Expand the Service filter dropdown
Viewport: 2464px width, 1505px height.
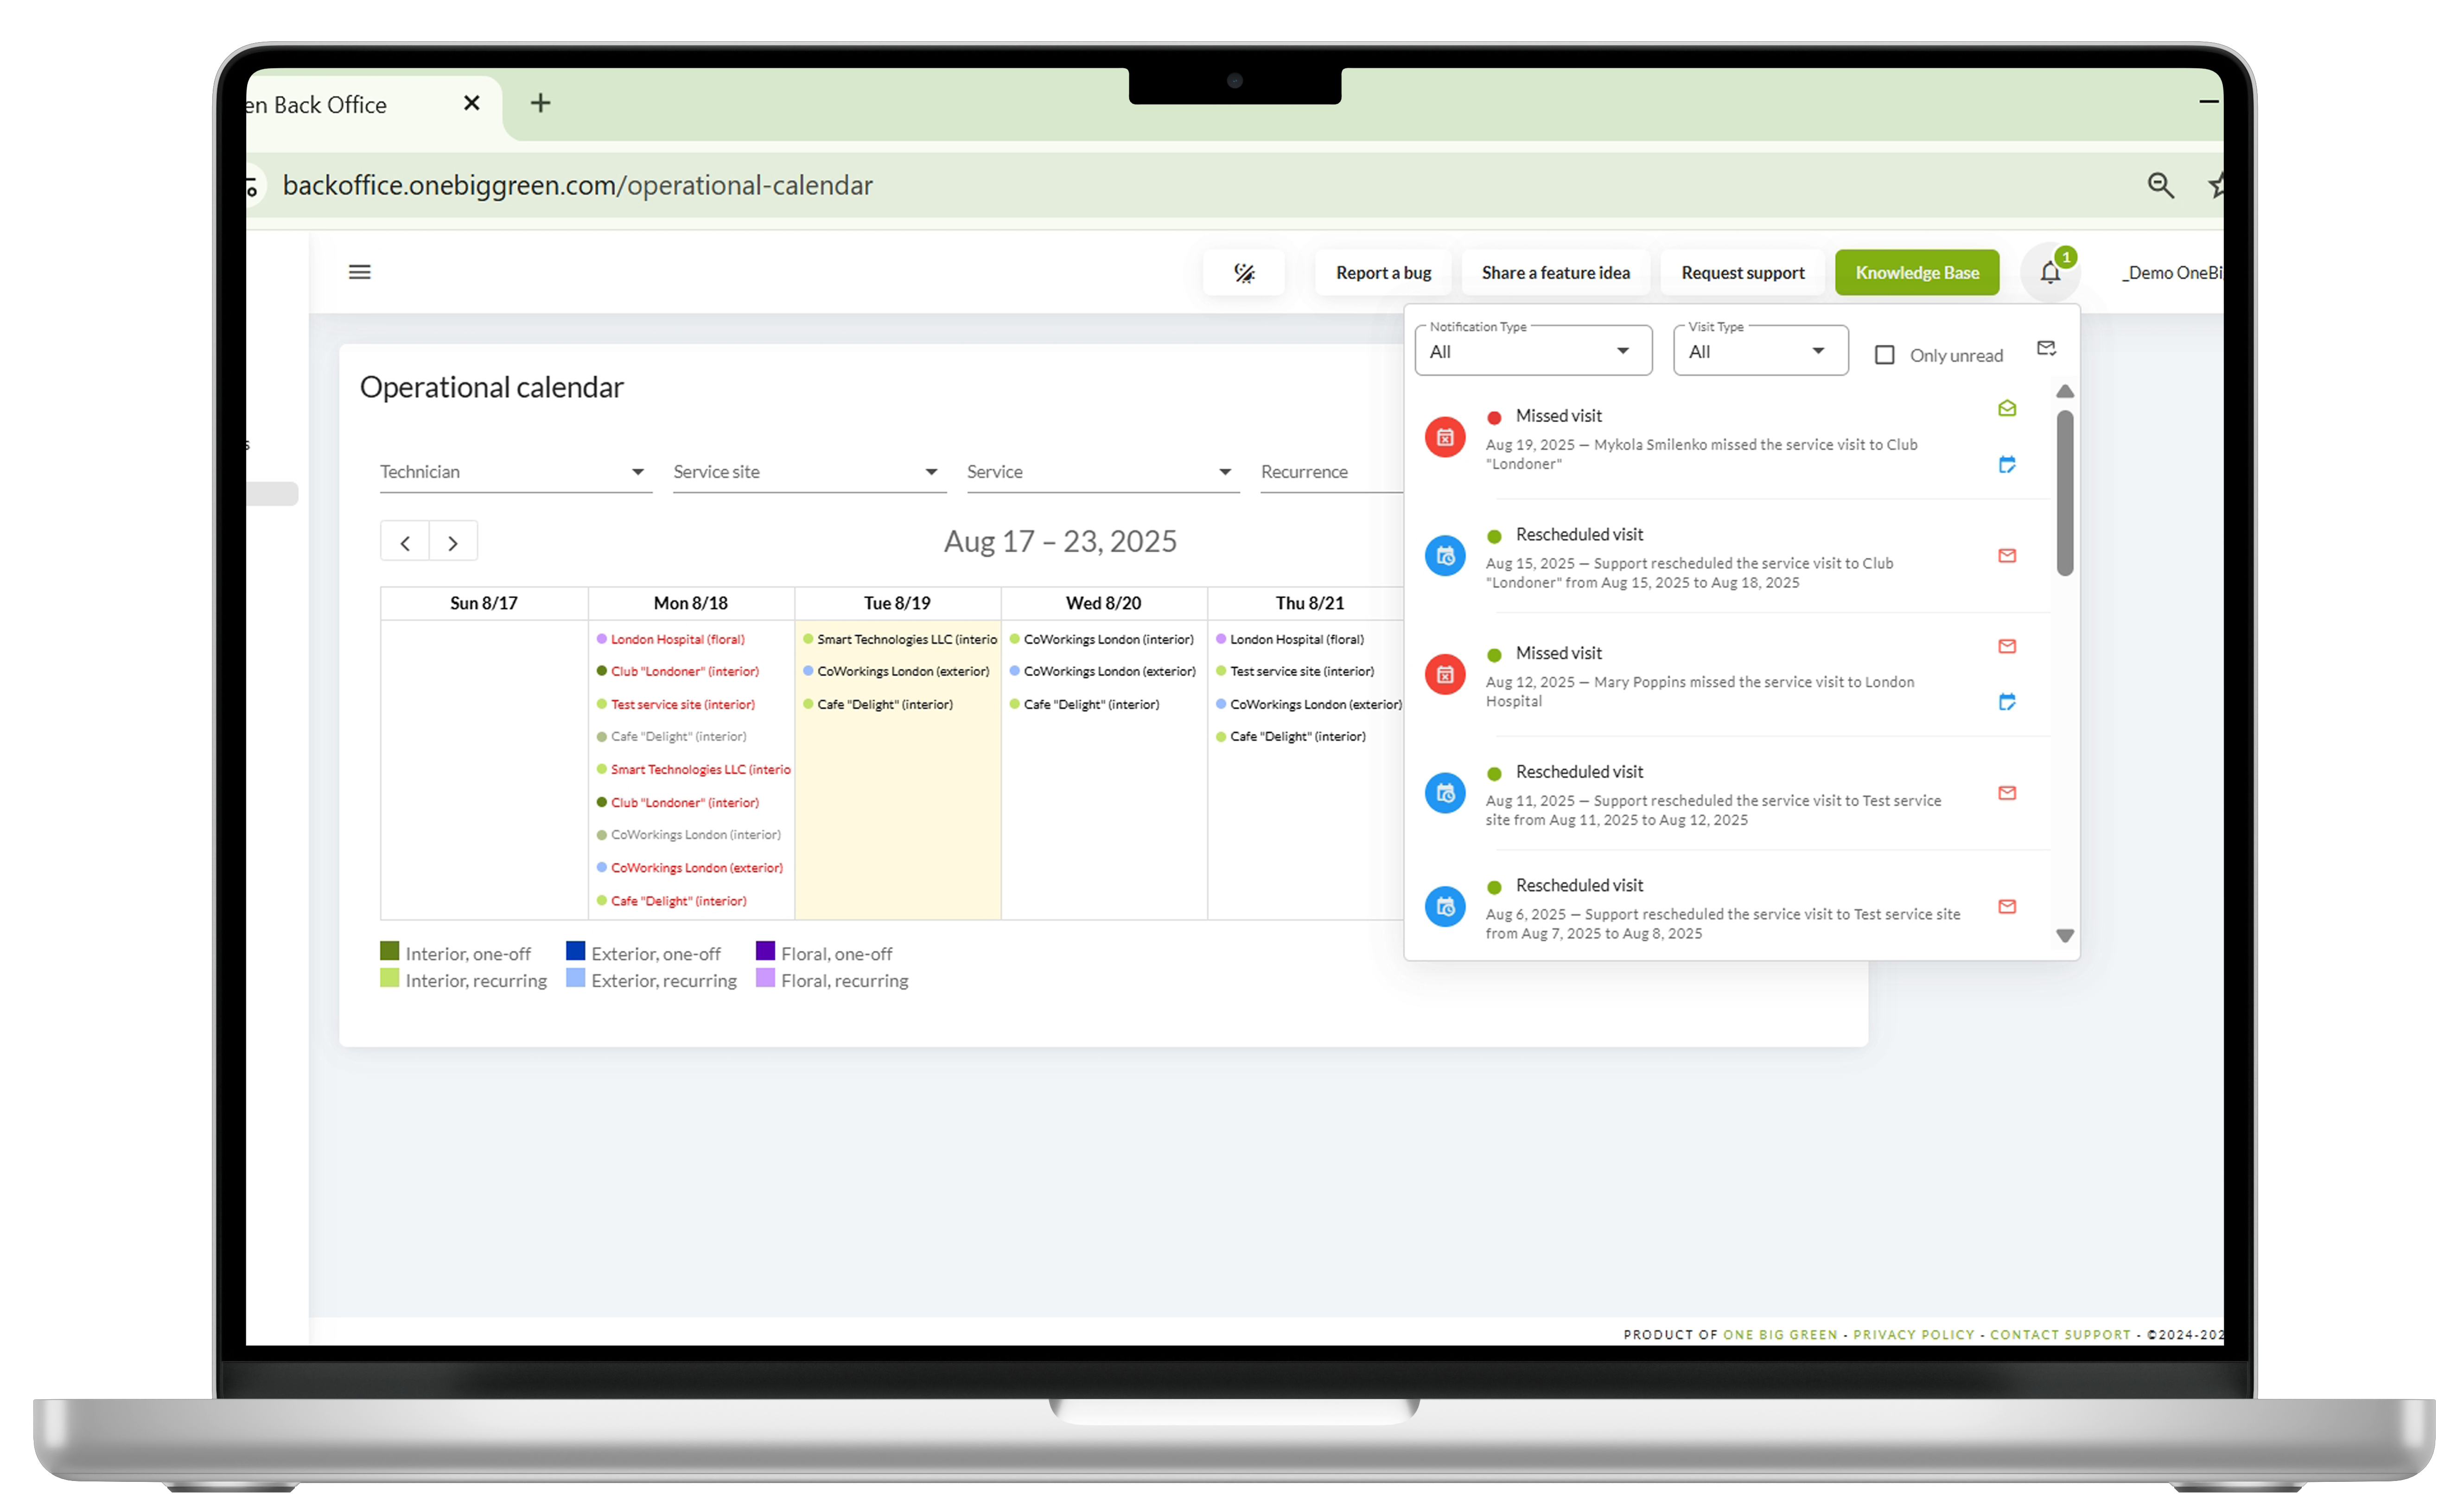coord(1102,472)
